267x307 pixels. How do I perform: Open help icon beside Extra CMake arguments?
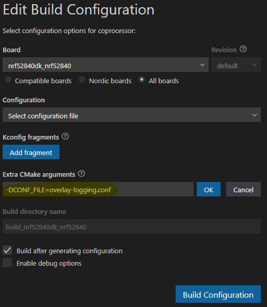(x=82, y=174)
